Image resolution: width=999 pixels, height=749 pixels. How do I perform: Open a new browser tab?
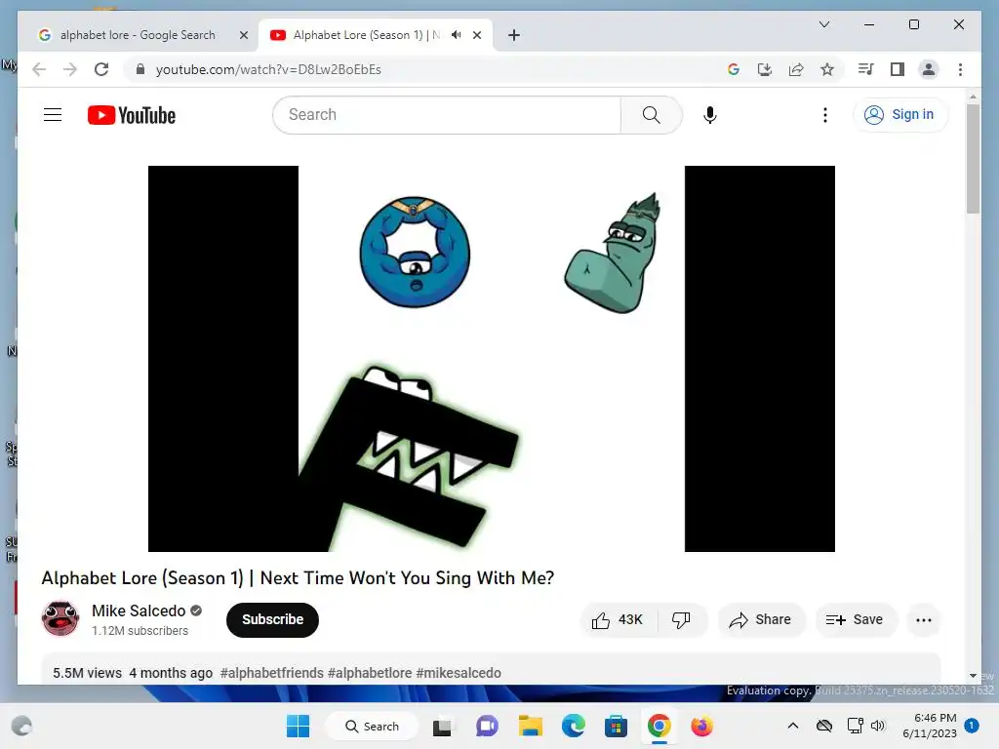pos(514,35)
